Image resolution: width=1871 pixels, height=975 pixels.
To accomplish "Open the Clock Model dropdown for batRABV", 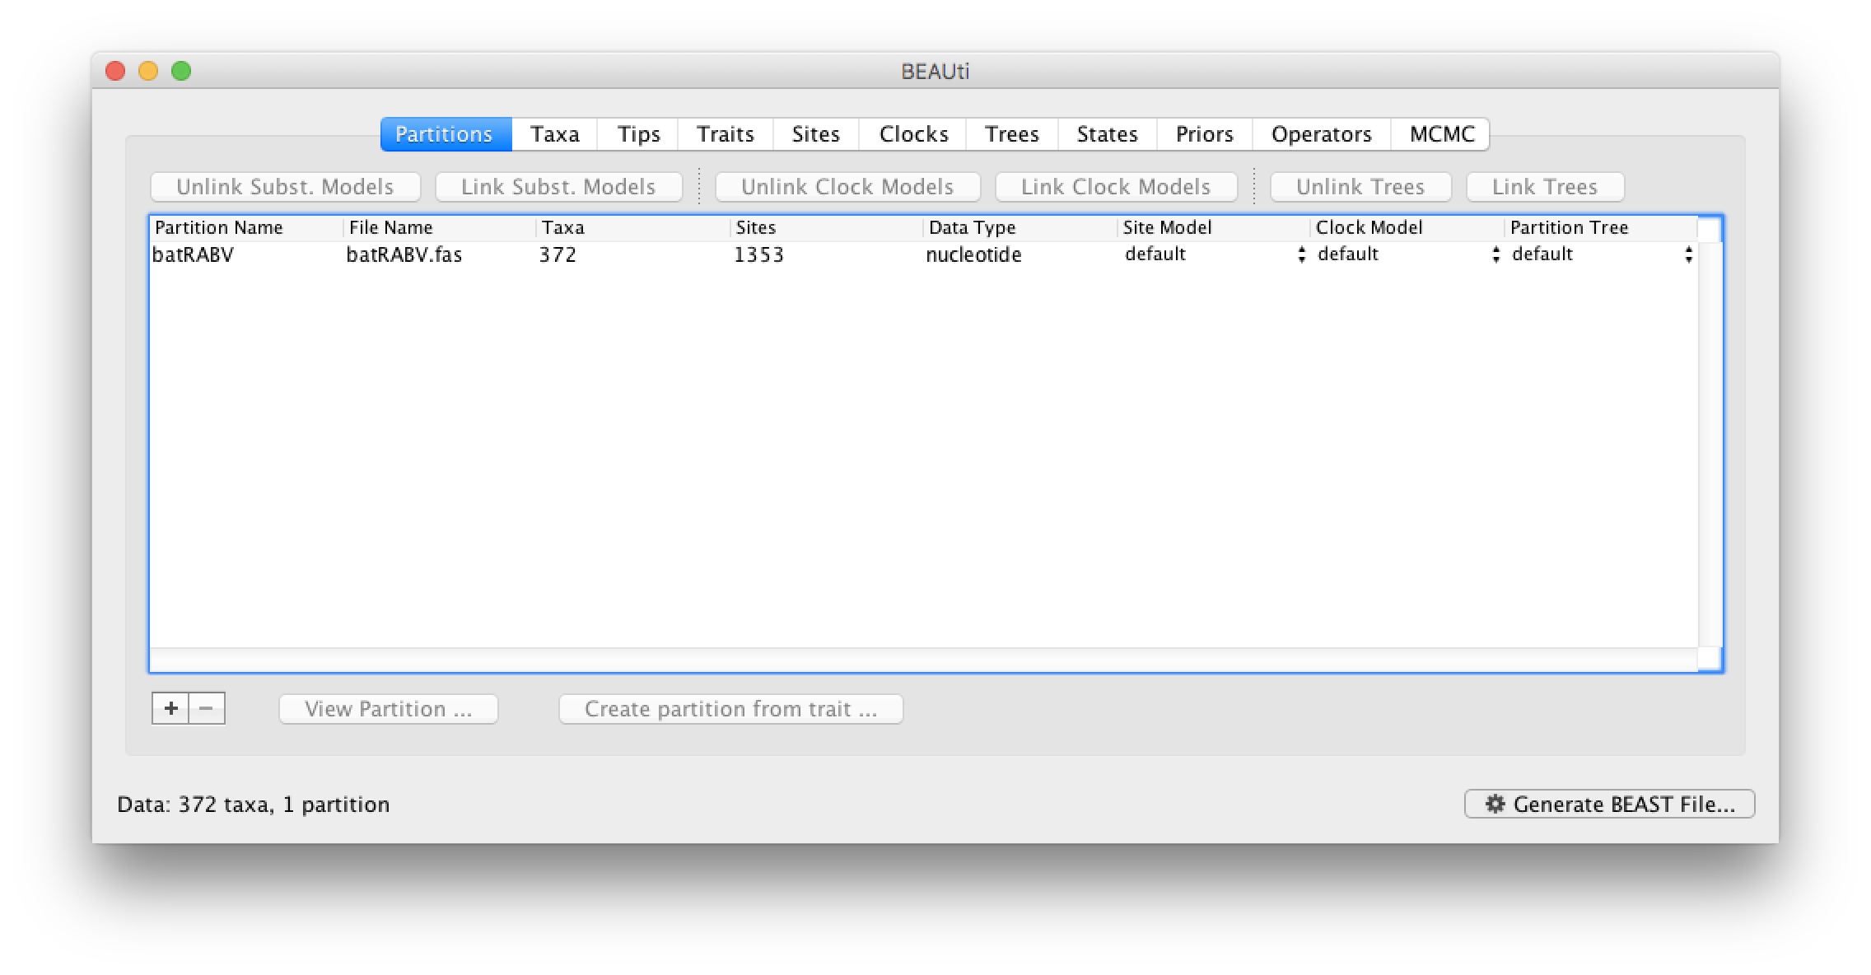I will (1407, 254).
